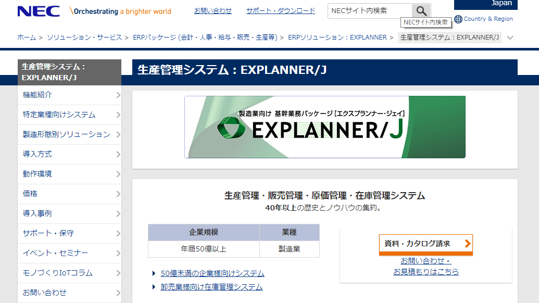Open お見積もりはこちら link
This screenshot has height=303, width=539.
tap(425, 271)
